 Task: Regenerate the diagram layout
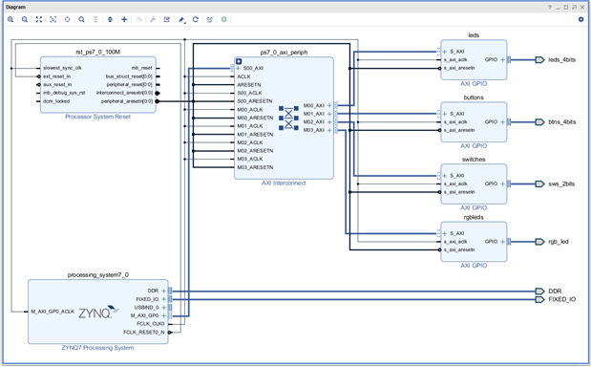pyautogui.click(x=195, y=20)
